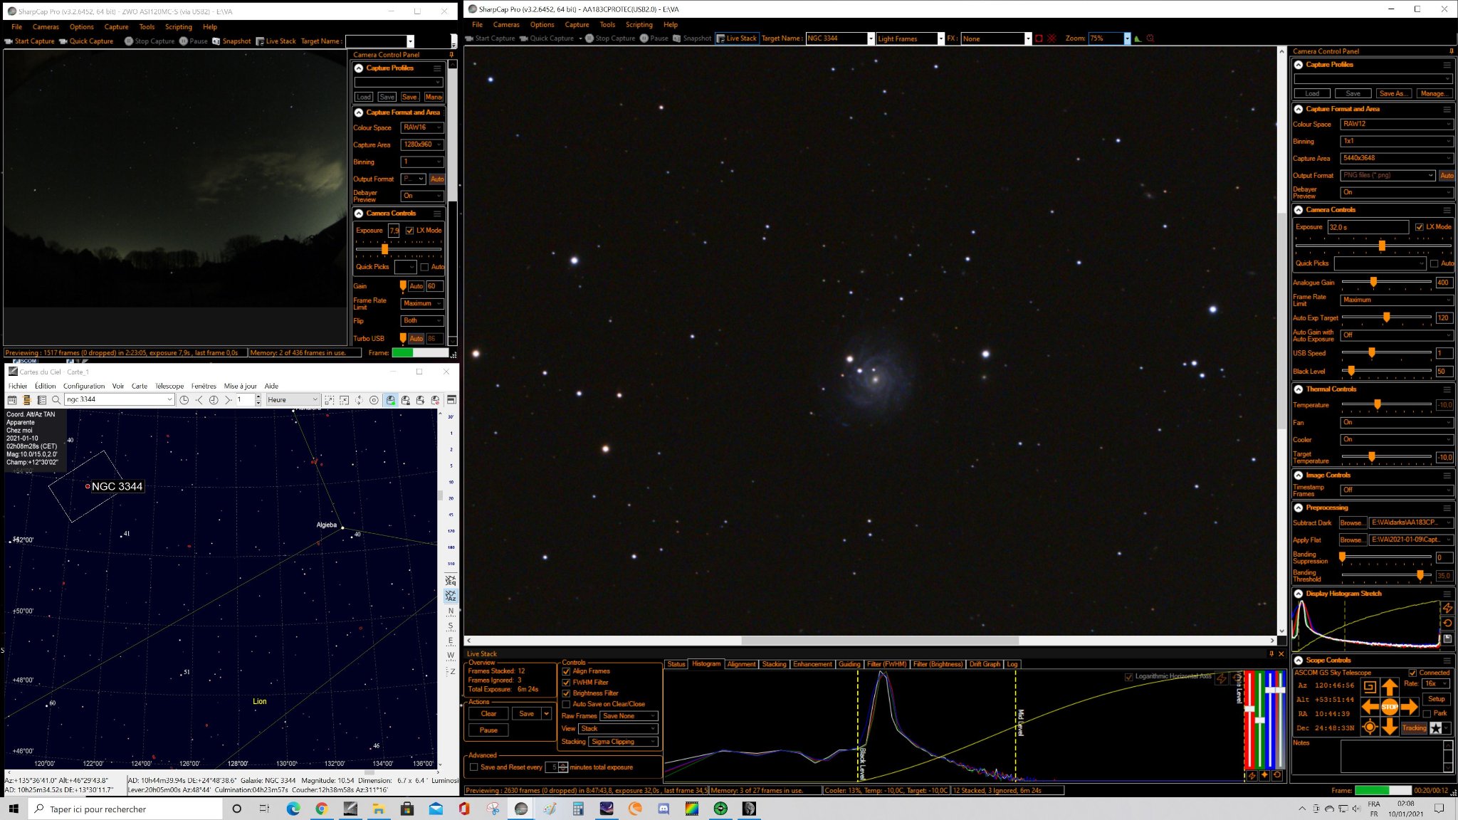The height and width of the screenshot is (820, 1458).
Task: Pause the live stack in the Actions group
Action: click(488, 730)
